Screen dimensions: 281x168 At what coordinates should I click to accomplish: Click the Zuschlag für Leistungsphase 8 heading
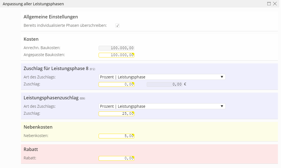point(56,68)
